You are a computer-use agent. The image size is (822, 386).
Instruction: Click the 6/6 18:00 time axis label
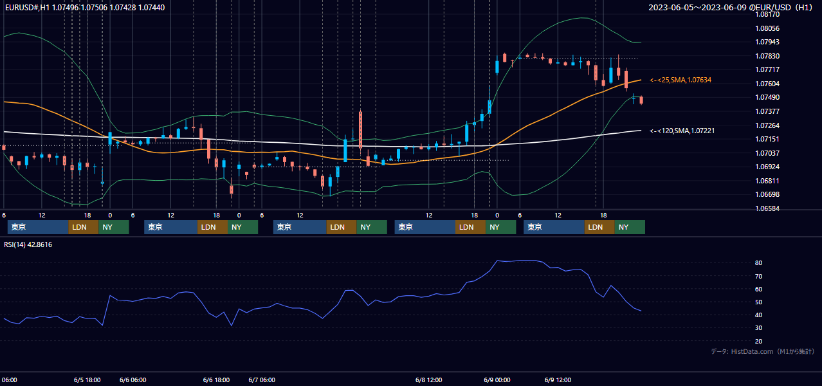click(216, 380)
